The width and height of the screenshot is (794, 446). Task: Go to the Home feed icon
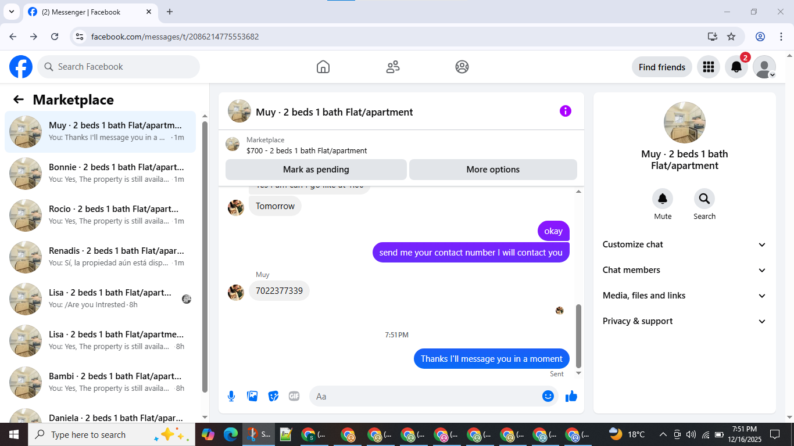click(323, 67)
